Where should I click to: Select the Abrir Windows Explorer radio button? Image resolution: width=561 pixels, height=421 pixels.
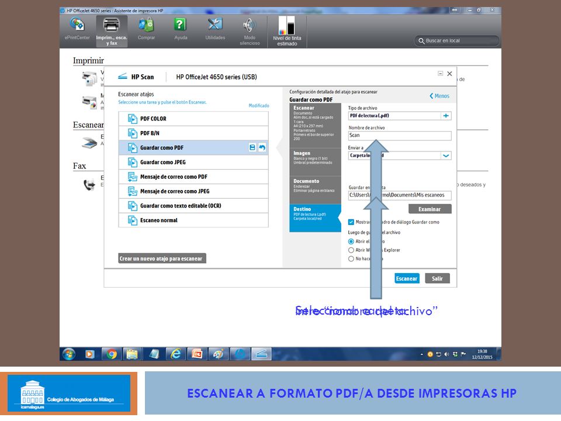351,250
